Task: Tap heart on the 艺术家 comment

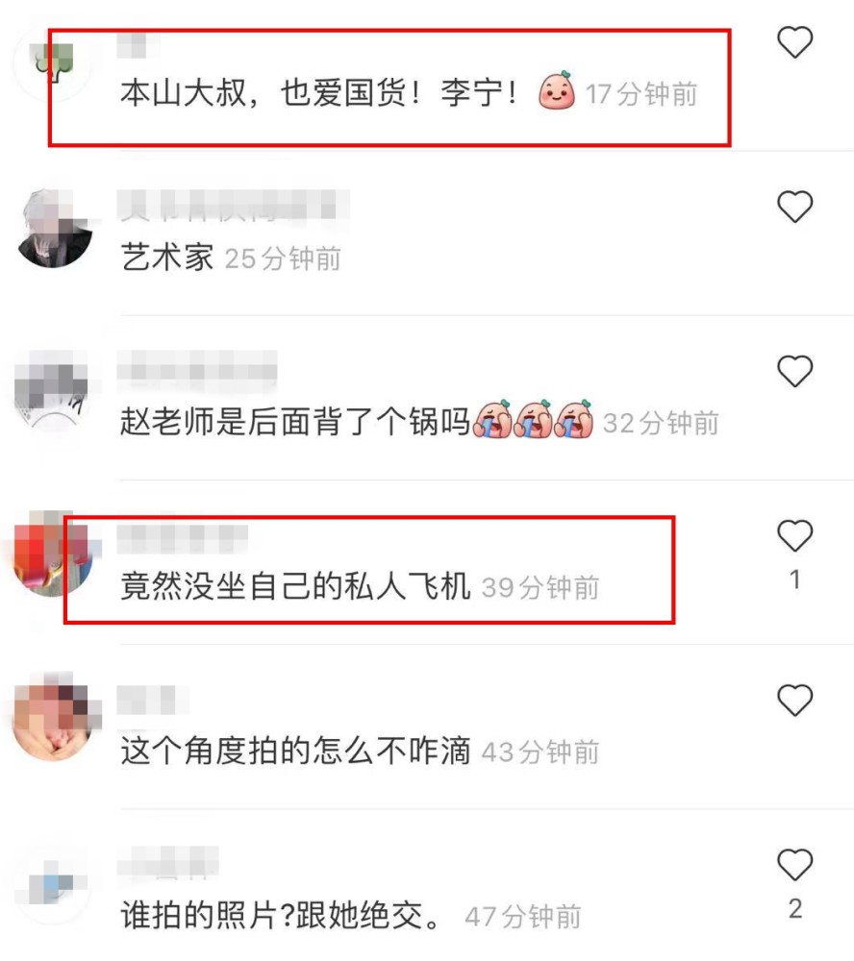Action: [x=795, y=207]
